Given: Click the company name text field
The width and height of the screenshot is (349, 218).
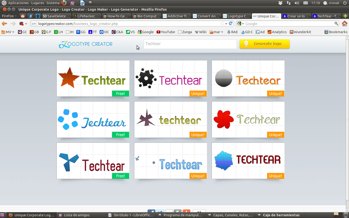Looking at the screenshot, I should (190, 44).
